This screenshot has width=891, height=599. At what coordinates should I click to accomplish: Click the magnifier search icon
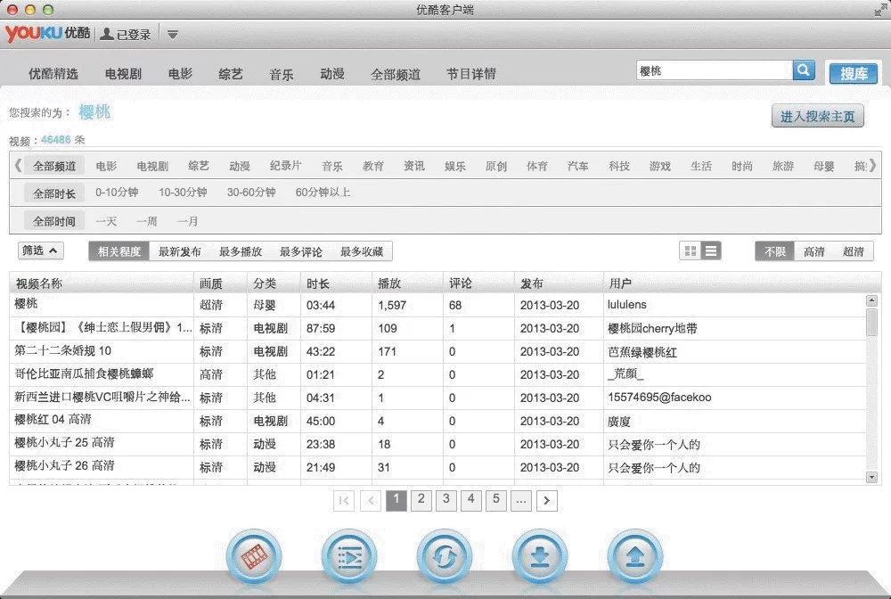click(x=804, y=70)
